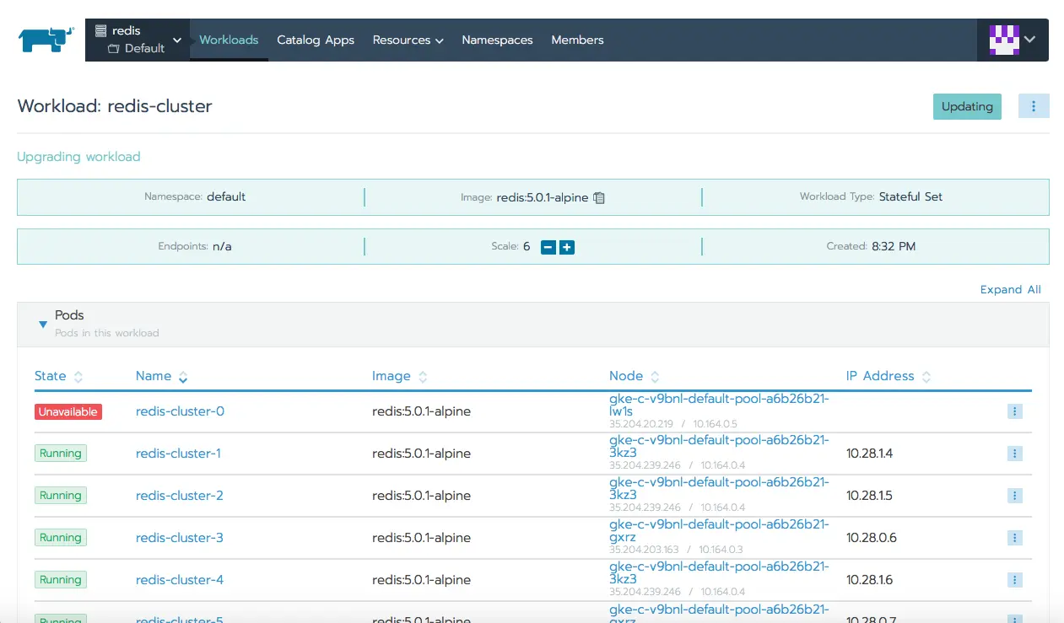Viewport: 1064px width, 623px height.
Task: Open the Namespaces tab
Action: pos(497,40)
